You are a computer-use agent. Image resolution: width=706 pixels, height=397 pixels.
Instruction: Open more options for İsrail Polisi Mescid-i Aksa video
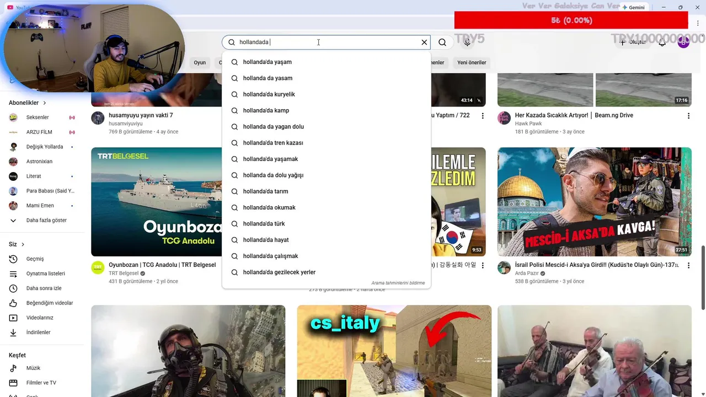(x=688, y=266)
